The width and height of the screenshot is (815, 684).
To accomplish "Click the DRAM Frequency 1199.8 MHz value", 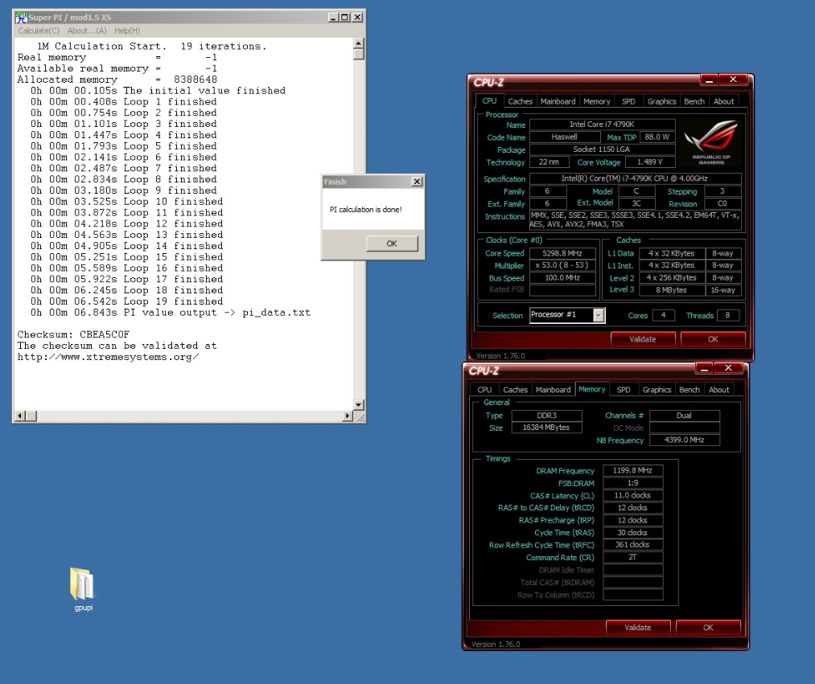I will tap(632, 470).
